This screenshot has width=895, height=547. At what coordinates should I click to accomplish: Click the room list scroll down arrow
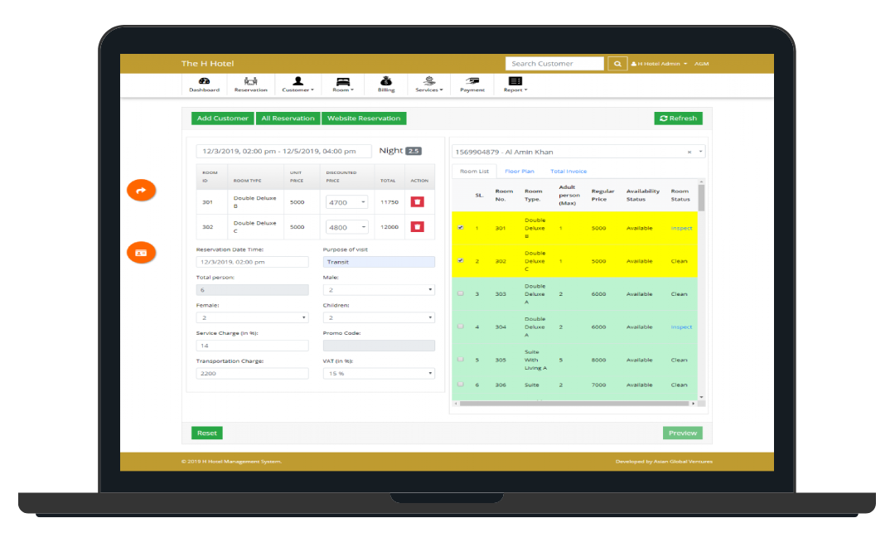pos(702,397)
